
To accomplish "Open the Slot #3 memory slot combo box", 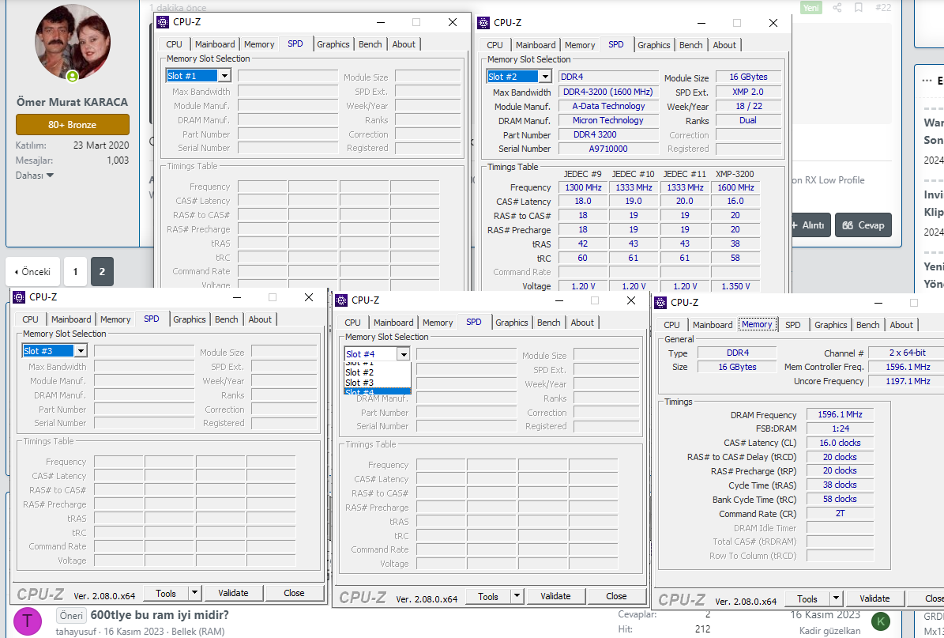I will click(81, 351).
